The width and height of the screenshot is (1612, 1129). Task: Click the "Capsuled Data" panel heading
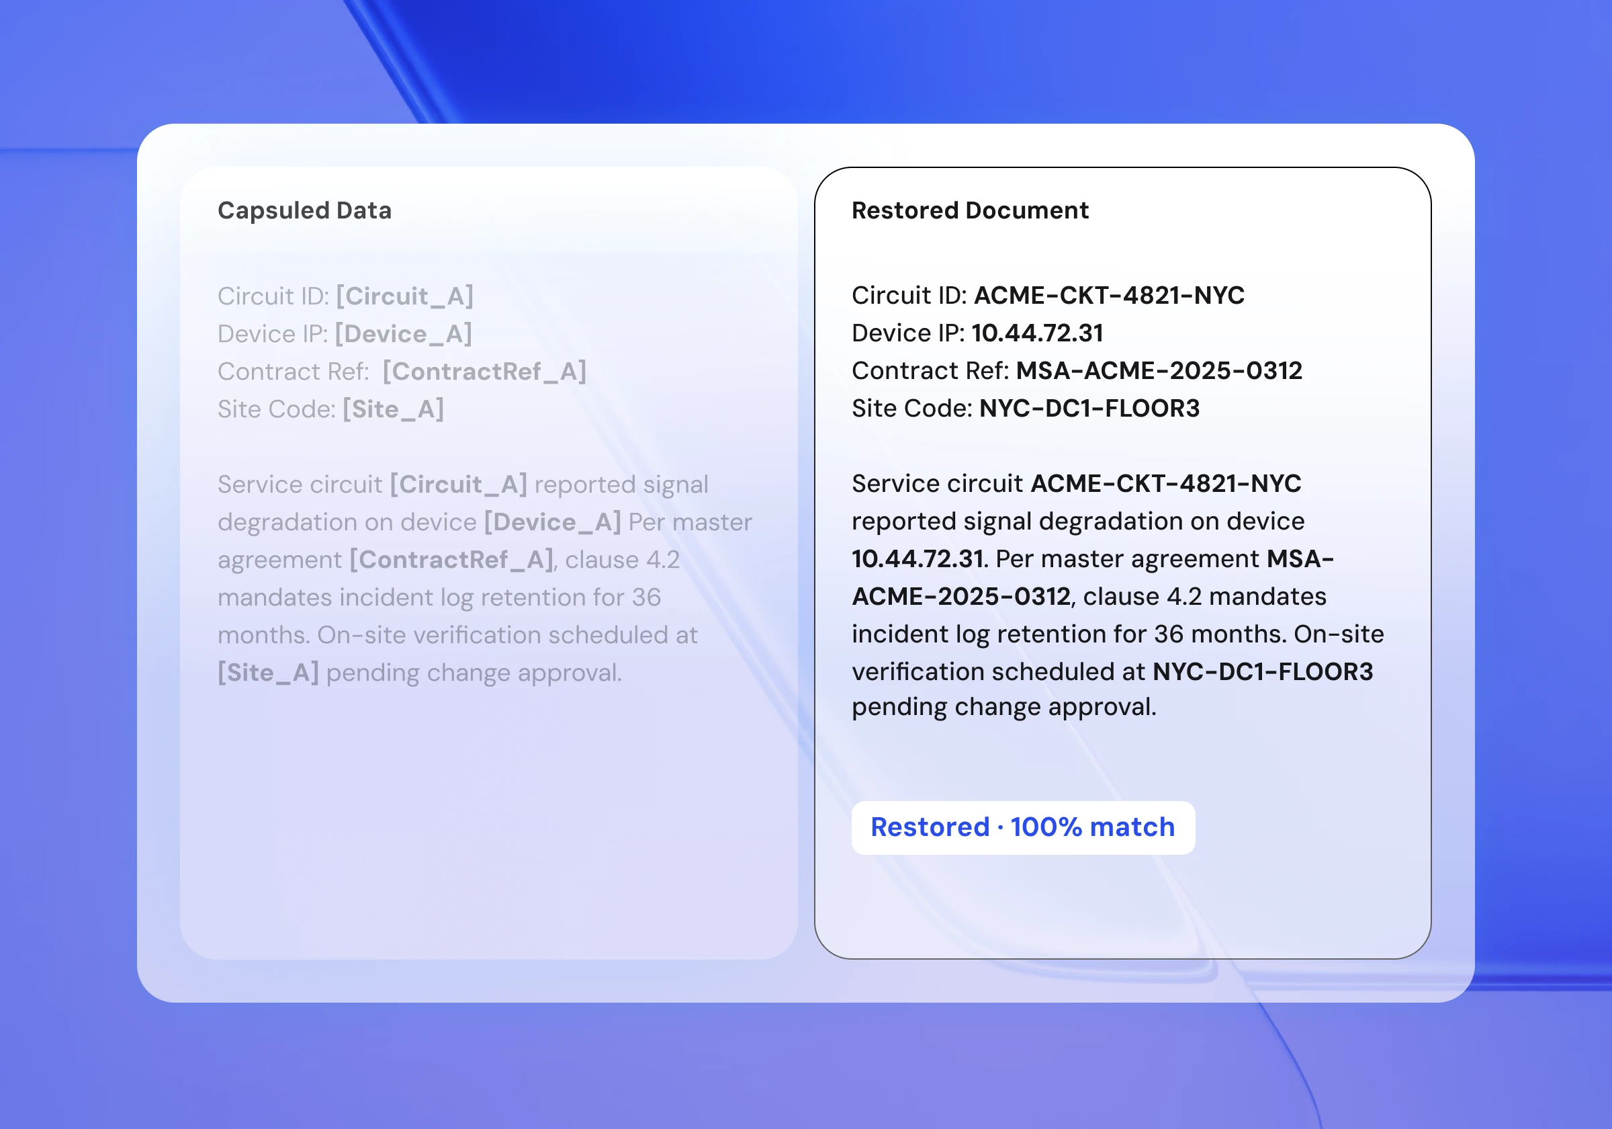pyautogui.click(x=305, y=211)
